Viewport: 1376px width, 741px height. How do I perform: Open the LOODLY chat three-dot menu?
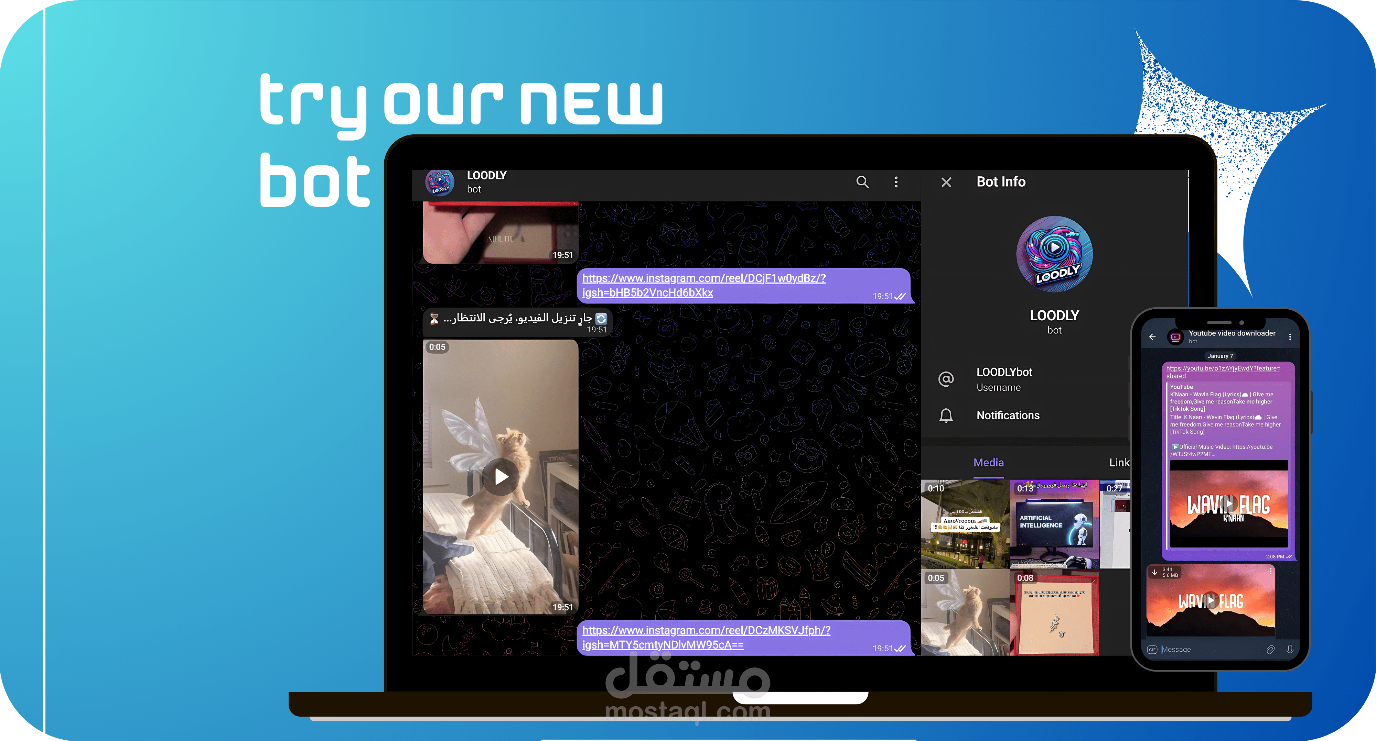[896, 182]
